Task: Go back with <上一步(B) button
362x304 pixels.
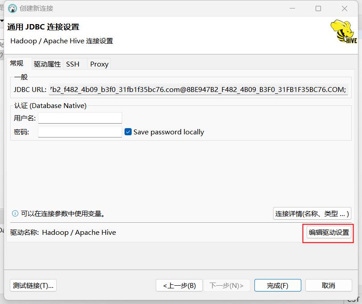Action: pyautogui.click(x=179, y=286)
